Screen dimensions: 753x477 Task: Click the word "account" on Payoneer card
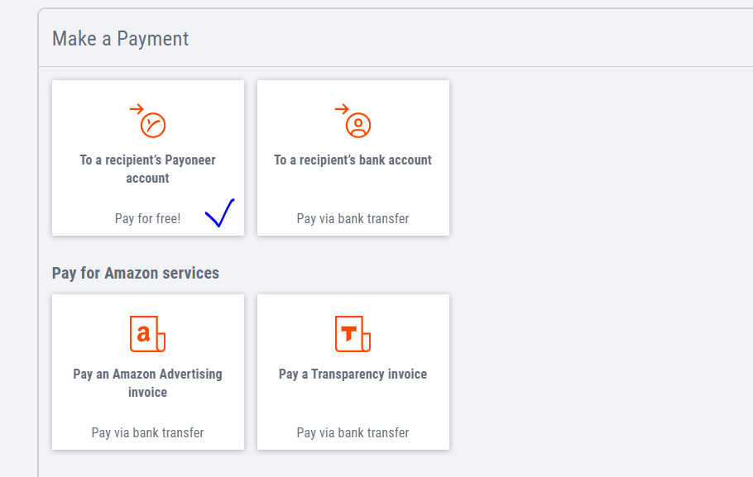pos(147,179)
